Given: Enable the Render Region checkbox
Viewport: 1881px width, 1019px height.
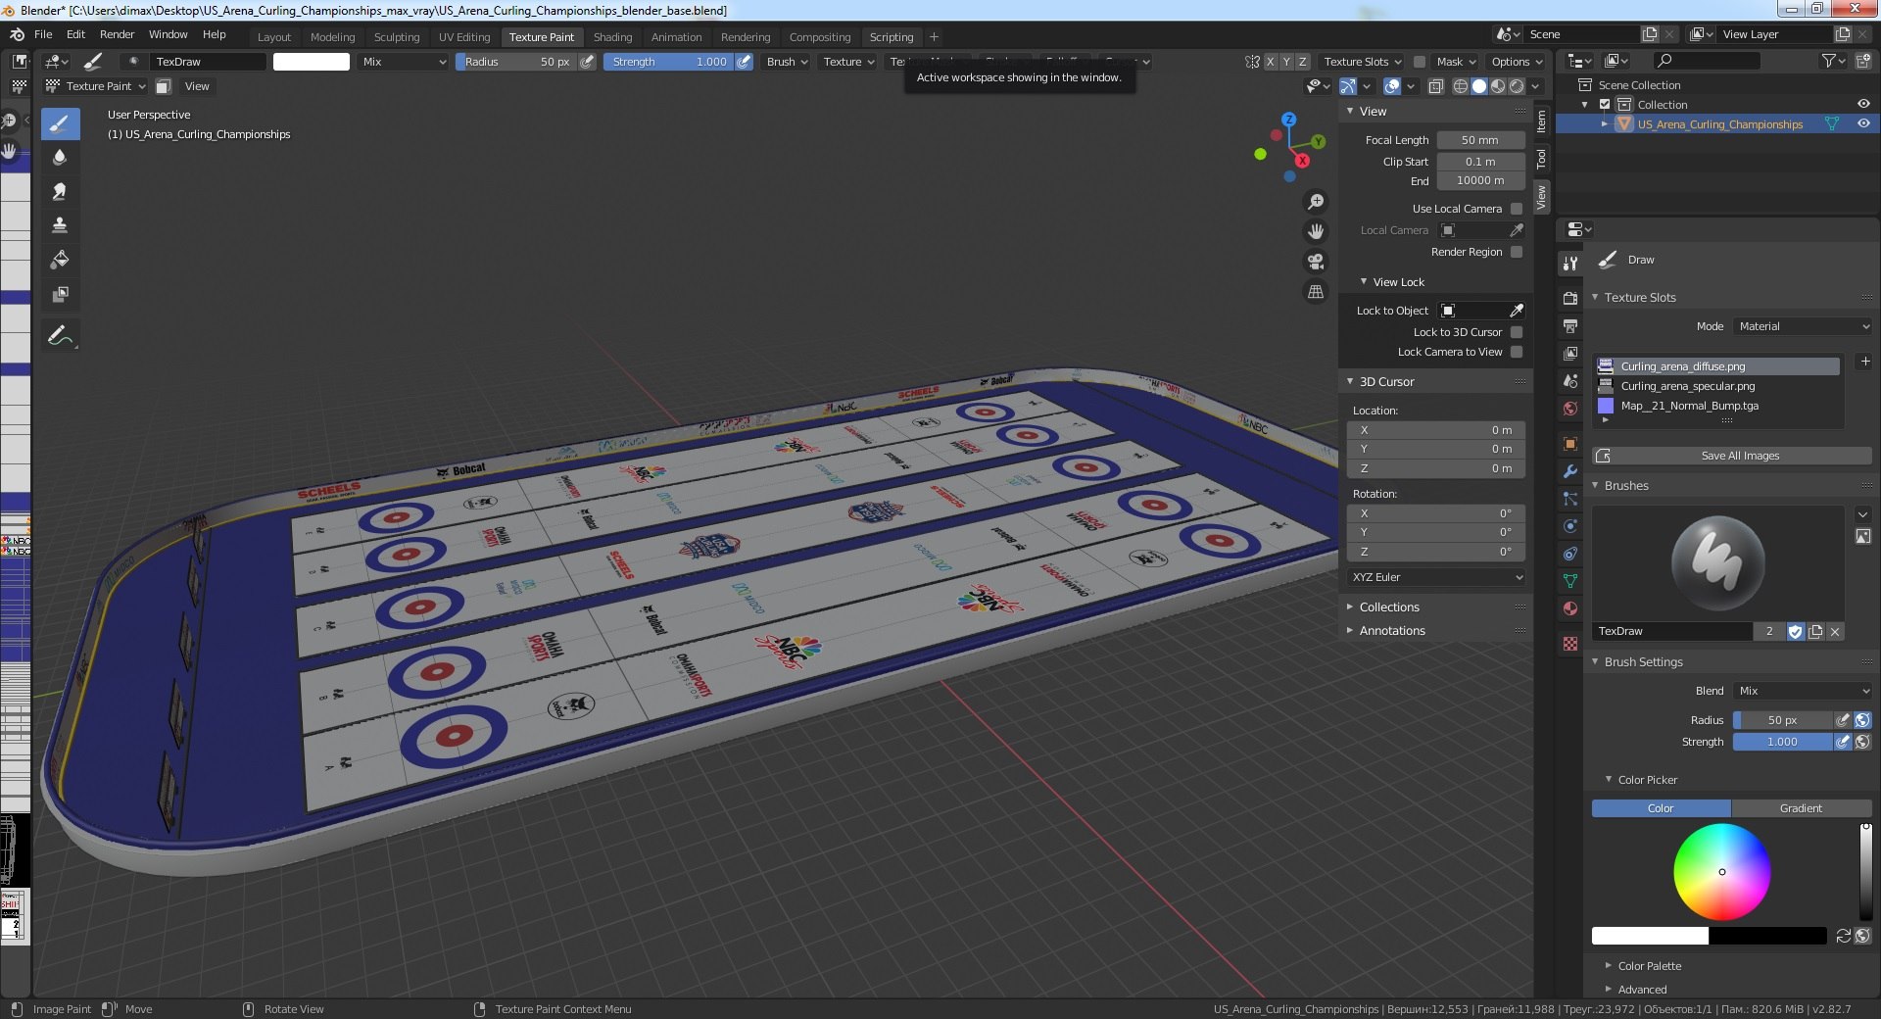Looking at the screenshot, I should [1517, 252].
